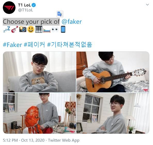This screenshot has height=145, width=153.
Task: View the photo of Faker playing guitar
Action: point(113,72)
